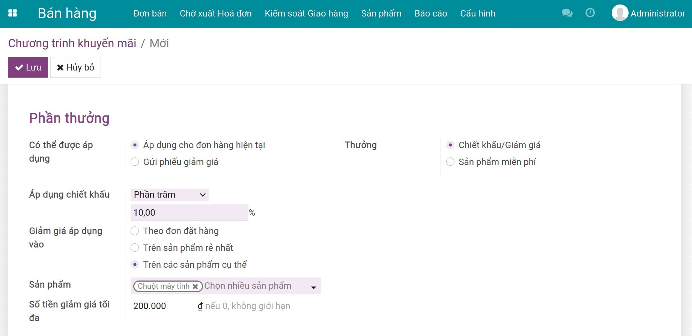
Task: Click the Áp dụng chiết khấu label
Action: coord(69,194)
